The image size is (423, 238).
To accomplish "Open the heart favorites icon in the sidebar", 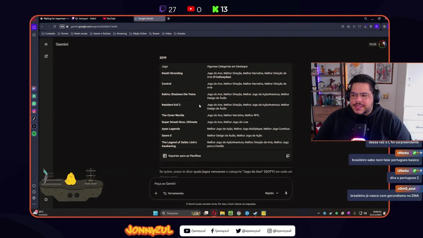I will coord(34,186).
